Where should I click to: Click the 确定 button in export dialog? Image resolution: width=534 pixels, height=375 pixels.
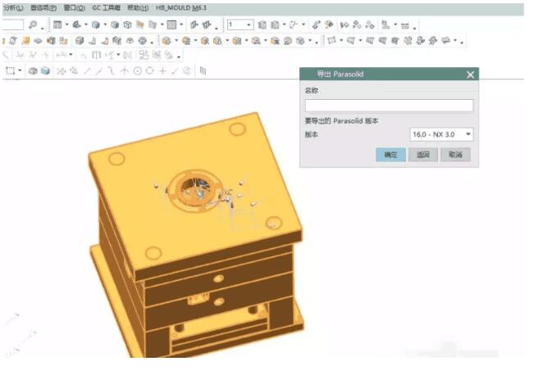point(390,155)
